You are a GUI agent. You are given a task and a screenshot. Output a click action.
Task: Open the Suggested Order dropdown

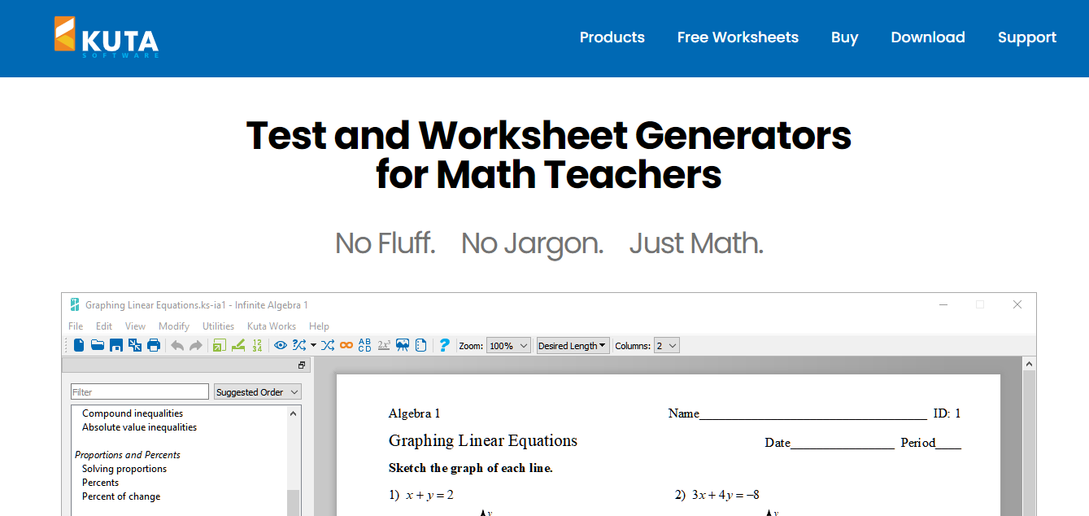pyautogui.click(x=258, y=391)
